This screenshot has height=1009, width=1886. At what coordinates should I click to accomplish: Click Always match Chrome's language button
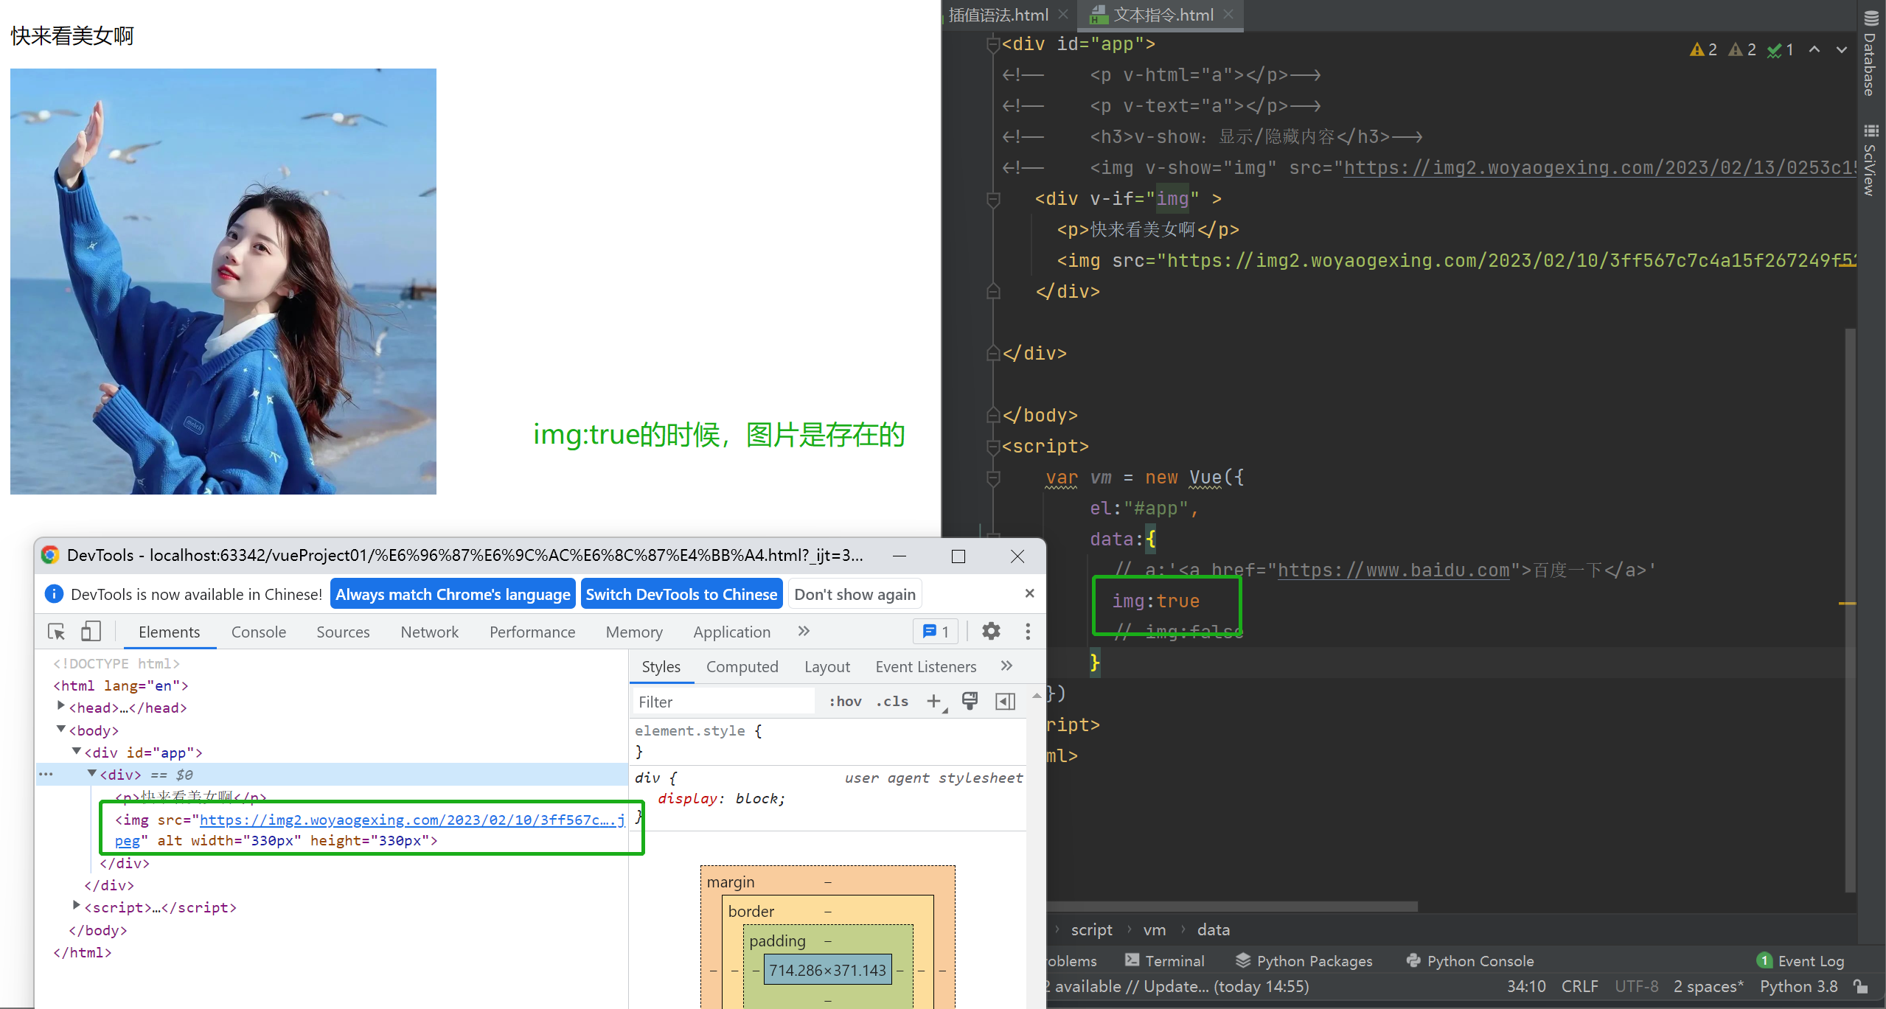coord(453,593)
